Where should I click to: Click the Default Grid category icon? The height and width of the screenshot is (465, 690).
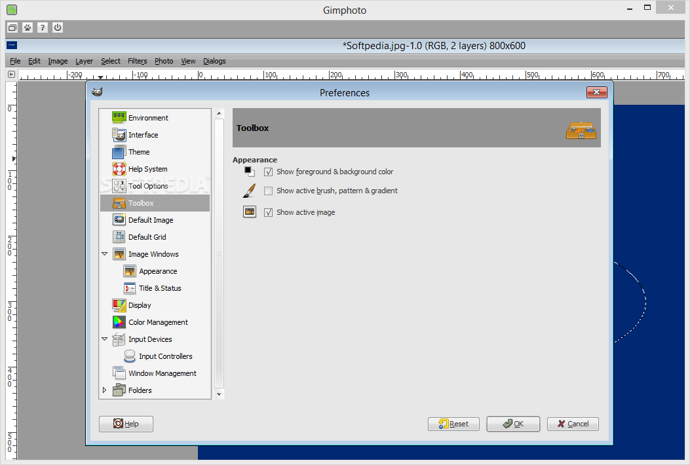119,236
